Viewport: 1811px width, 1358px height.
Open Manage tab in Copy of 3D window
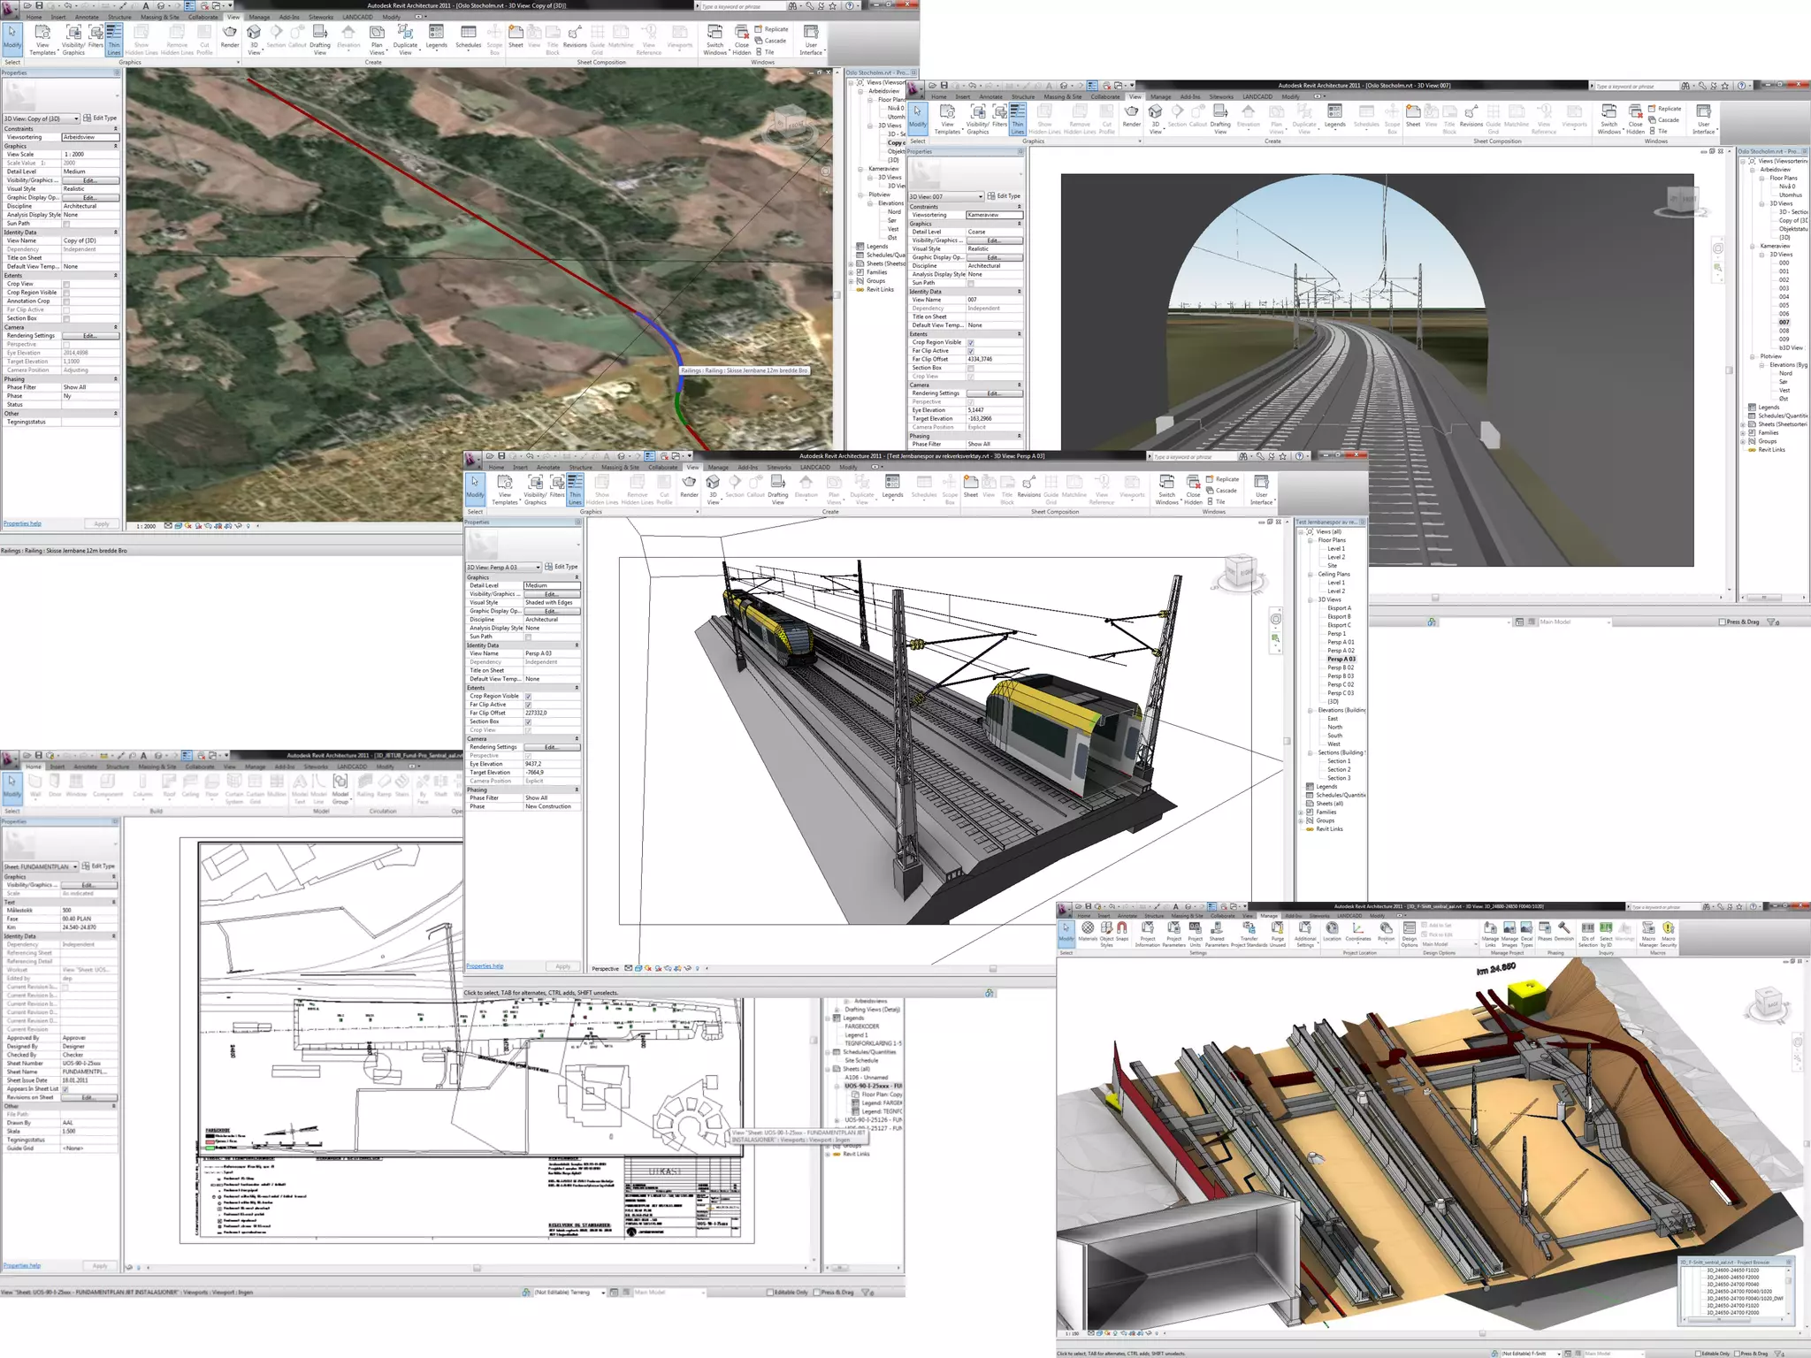pos(259,17)
